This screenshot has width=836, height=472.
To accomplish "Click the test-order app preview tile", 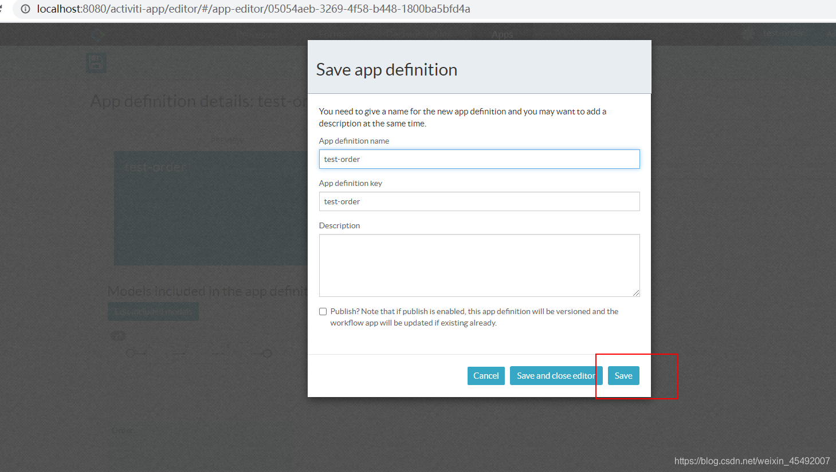I will click(211, 208).
